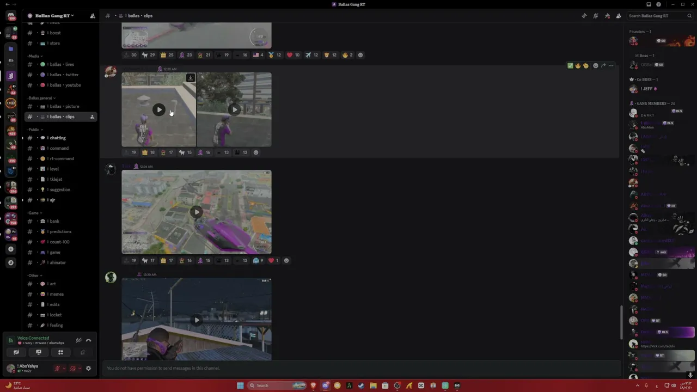
Task: Collapse the Media channel category
Action: point(35,56)
